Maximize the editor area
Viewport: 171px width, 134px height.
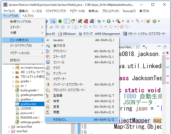point(165,47)
